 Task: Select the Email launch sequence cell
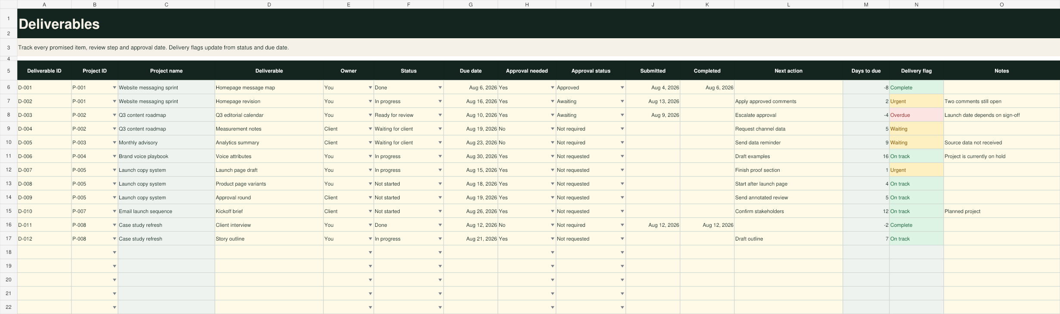[166, 211]
